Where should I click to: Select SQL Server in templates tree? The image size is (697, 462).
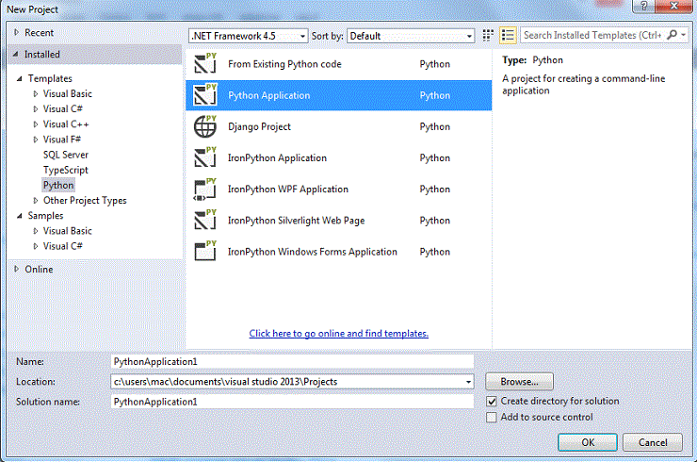pos(66,155)
